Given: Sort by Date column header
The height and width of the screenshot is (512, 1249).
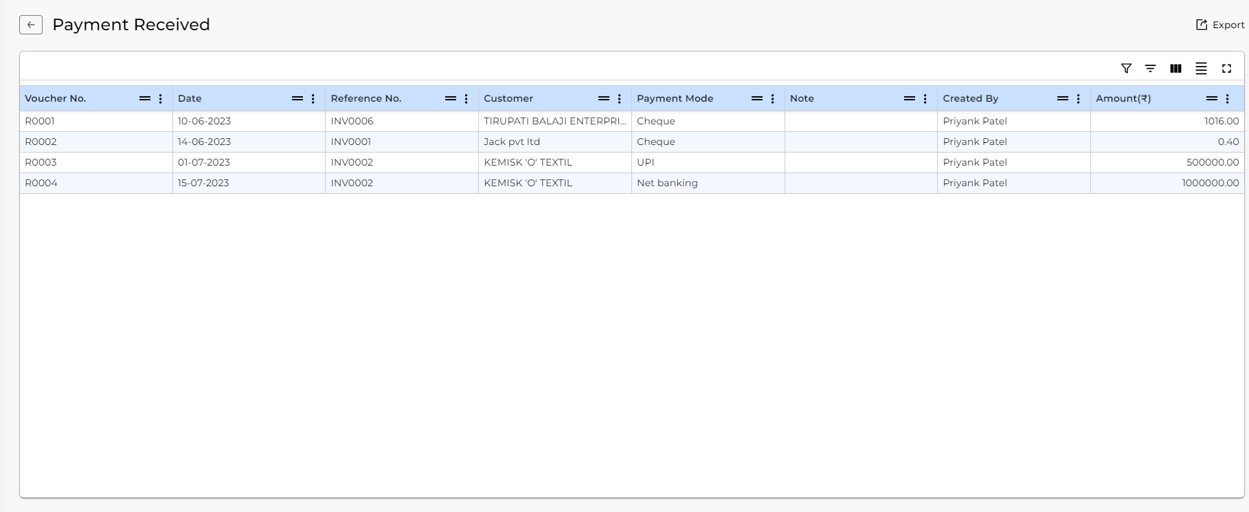Looking at the screenshot, I should point(190,98).
